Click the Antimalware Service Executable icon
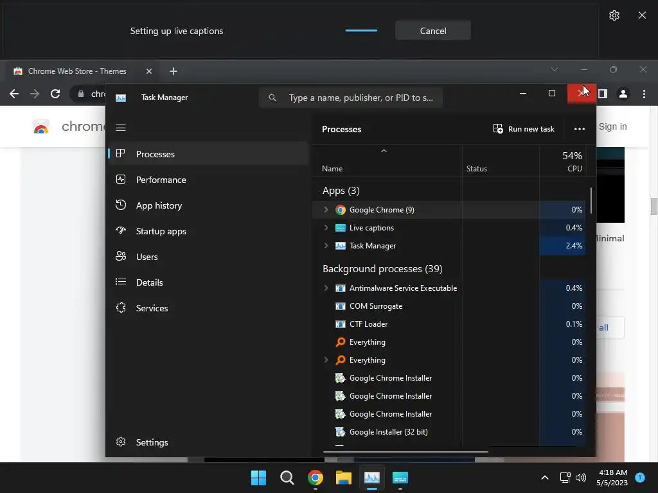The width and height of the screenshot is (658, 493). 341,288
